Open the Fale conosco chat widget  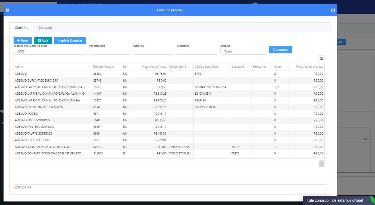pyautogui.click(x=335, y=200)
